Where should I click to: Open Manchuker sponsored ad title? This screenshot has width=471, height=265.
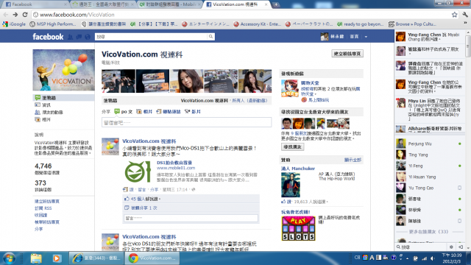298,169
